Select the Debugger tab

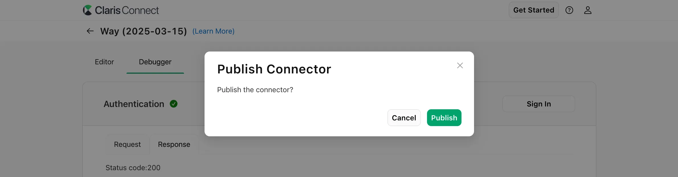pos(155,62)
